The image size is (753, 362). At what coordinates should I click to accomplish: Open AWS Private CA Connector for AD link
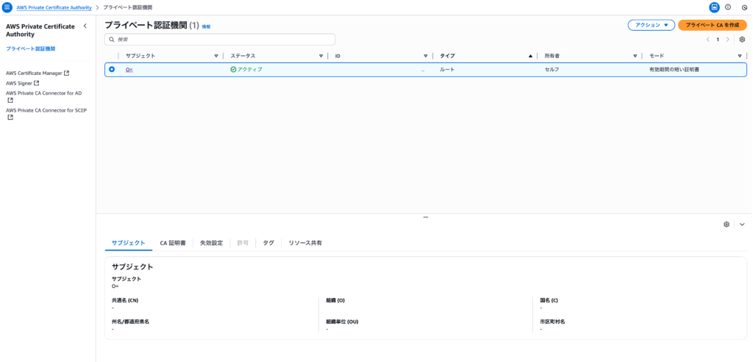(x=43, y=93)
